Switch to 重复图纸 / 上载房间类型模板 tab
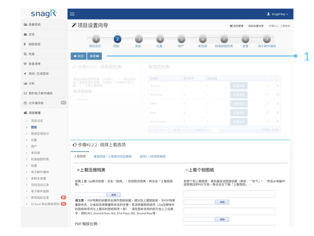This screenshot has height=236, width=314. [x=113, y=156]
